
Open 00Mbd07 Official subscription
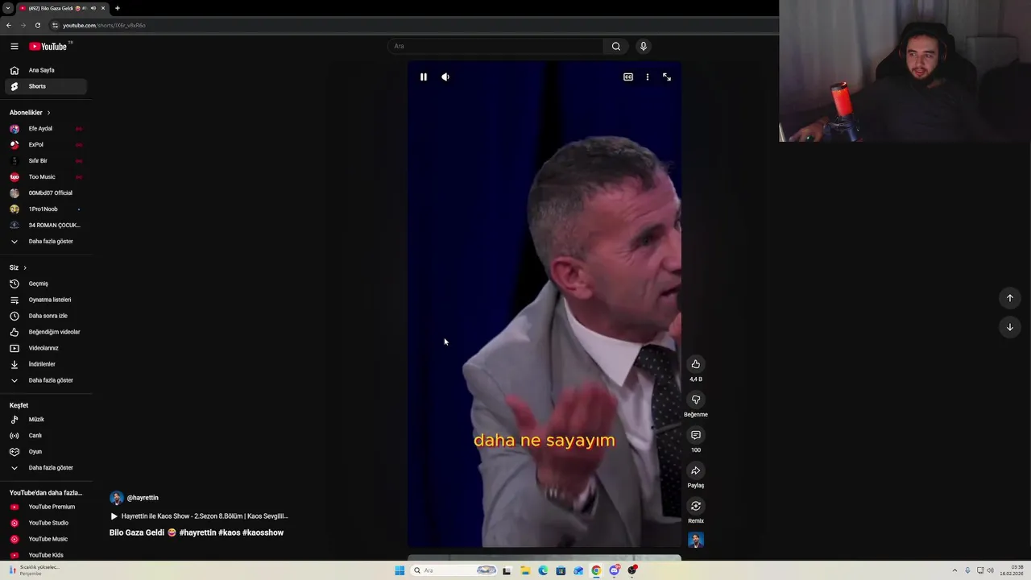pos(45,193)
